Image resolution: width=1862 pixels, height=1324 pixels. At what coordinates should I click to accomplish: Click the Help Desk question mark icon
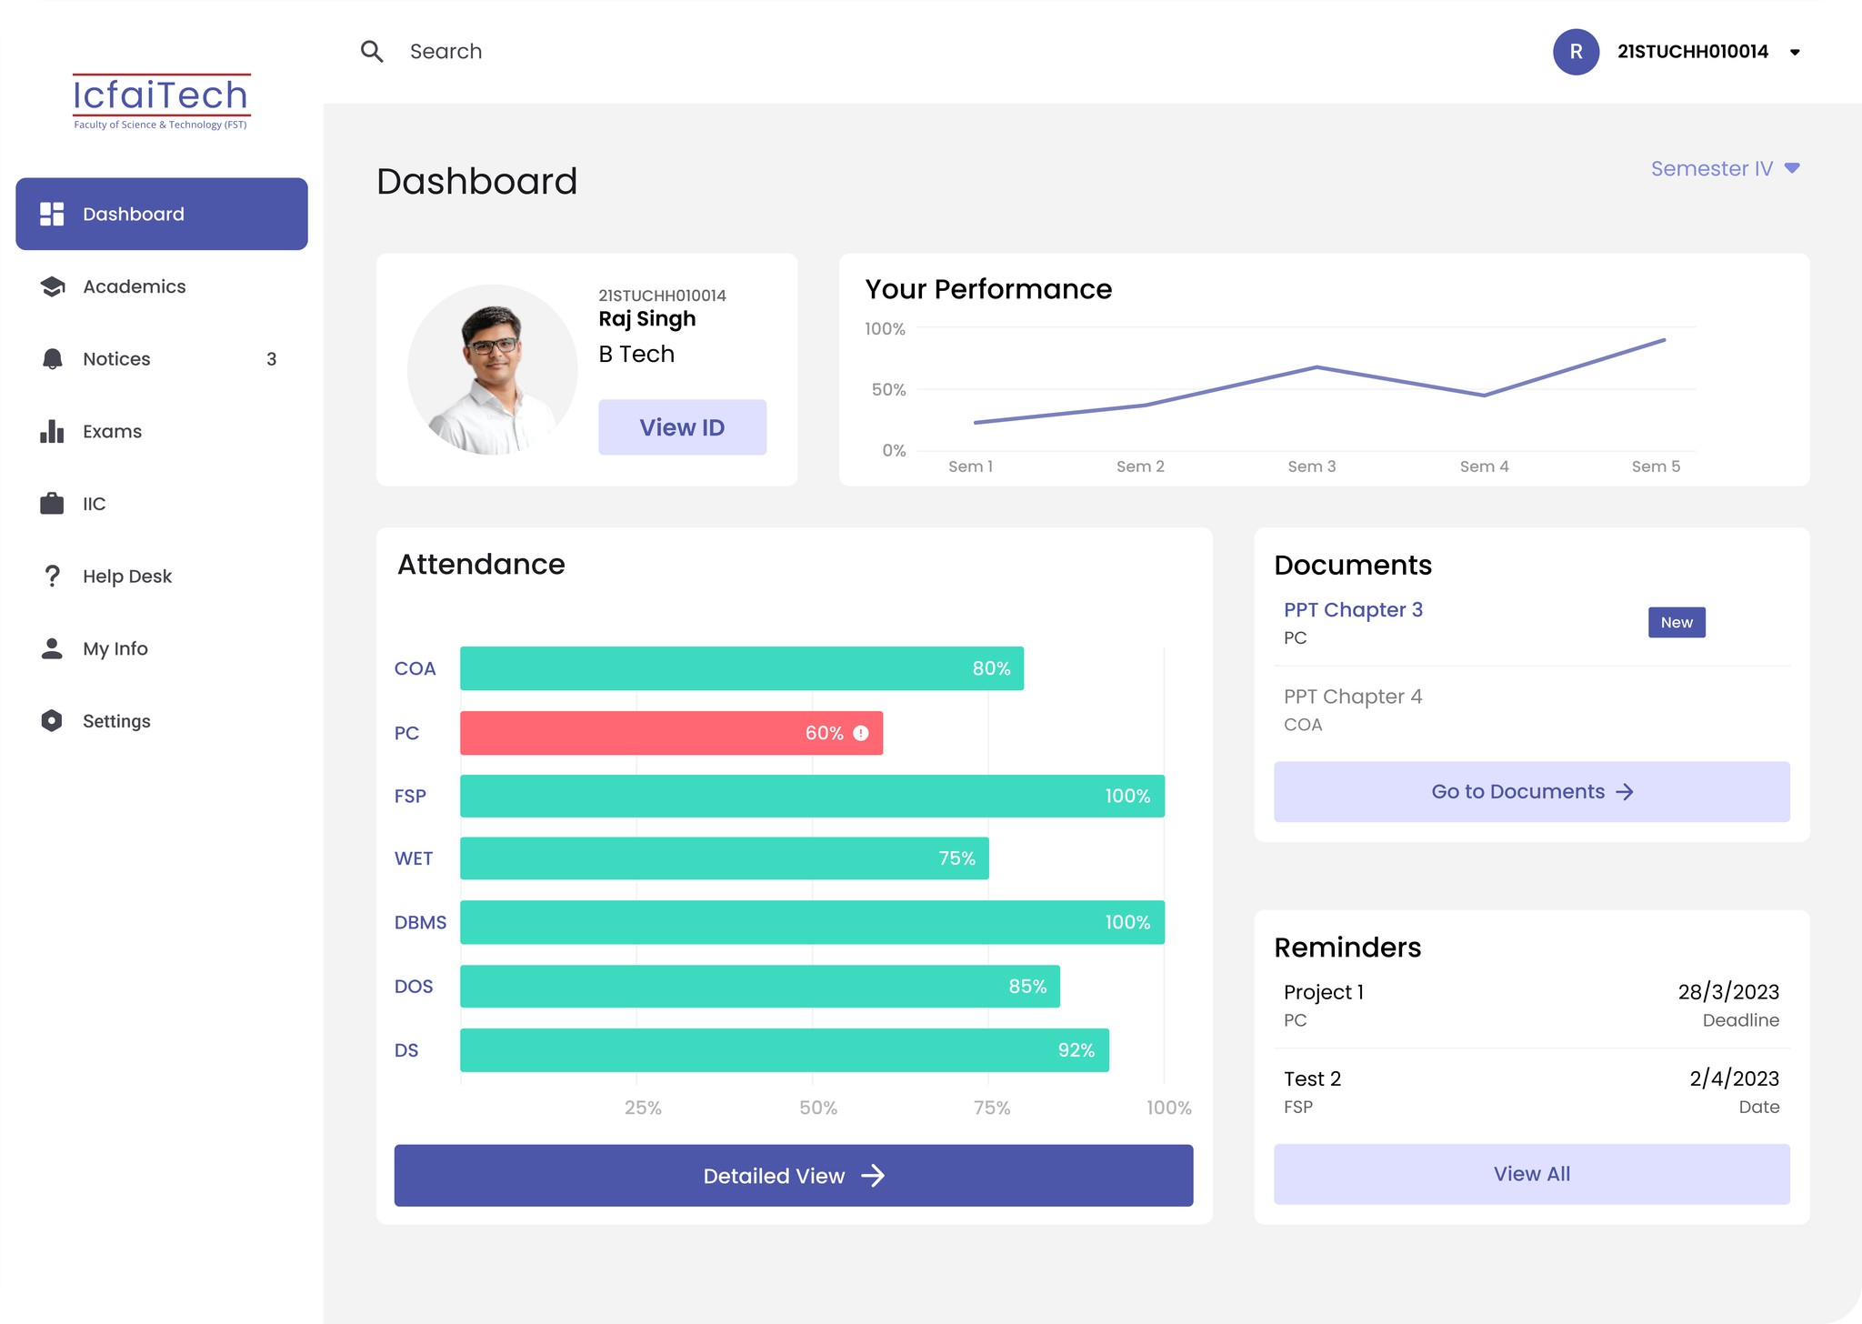(52, 576)
